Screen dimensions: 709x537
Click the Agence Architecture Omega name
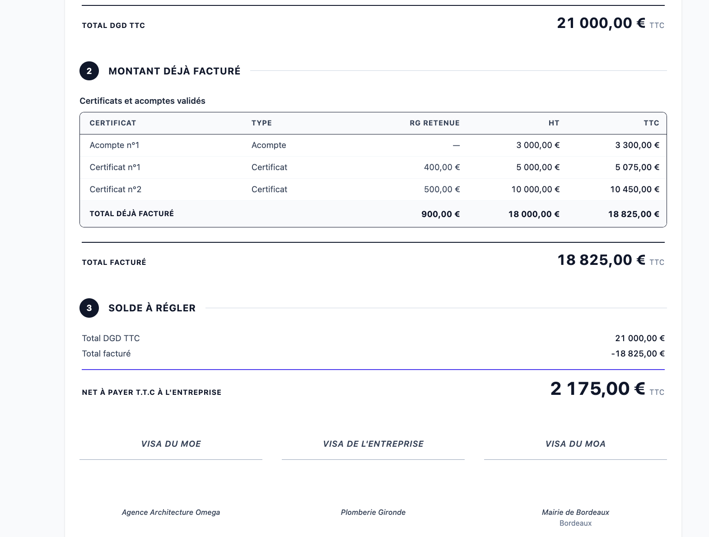point(171,512)
